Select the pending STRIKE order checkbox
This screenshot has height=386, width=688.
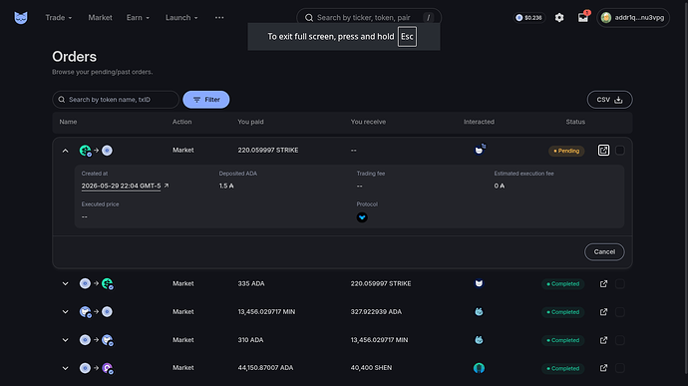(620, 151)
